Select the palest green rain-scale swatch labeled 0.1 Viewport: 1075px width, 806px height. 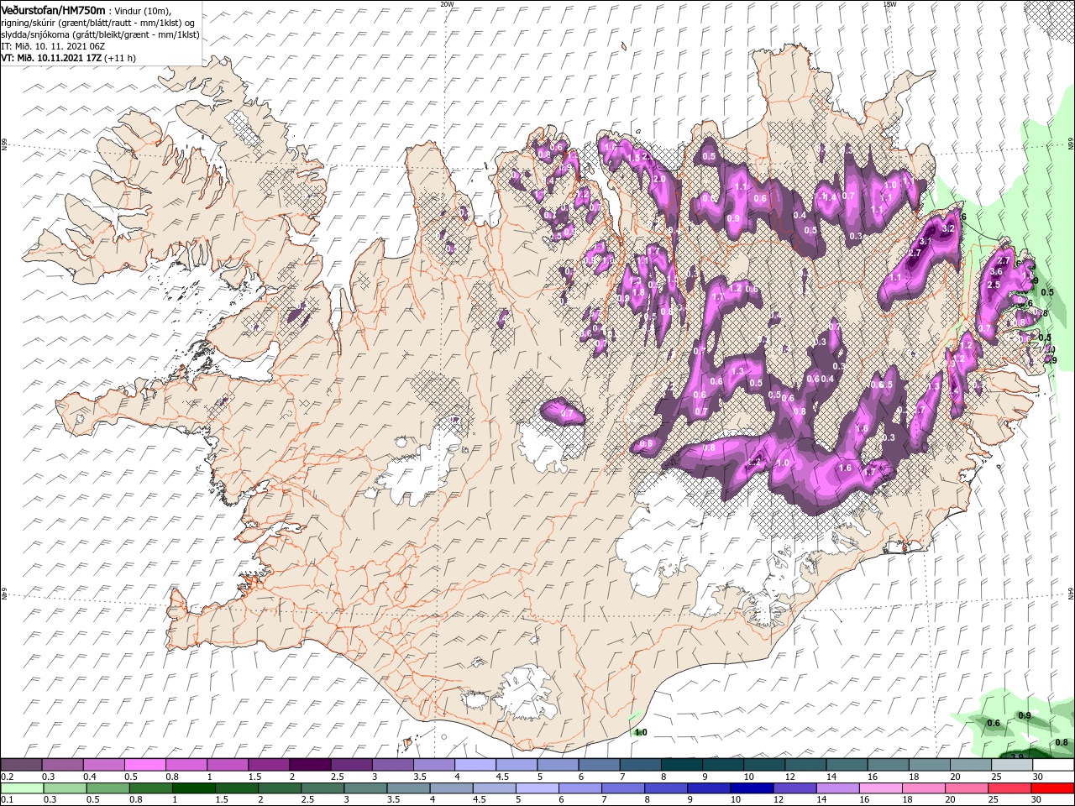pos(21,788)
